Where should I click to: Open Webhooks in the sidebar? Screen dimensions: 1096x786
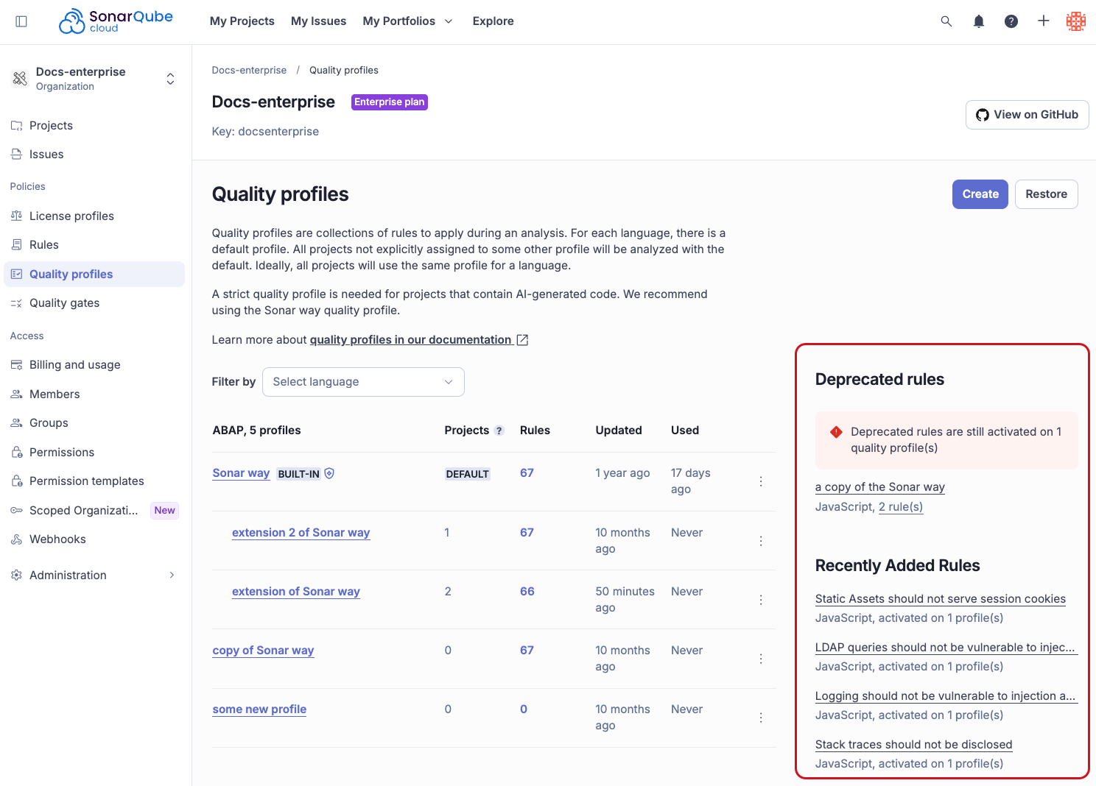(94, 539)
